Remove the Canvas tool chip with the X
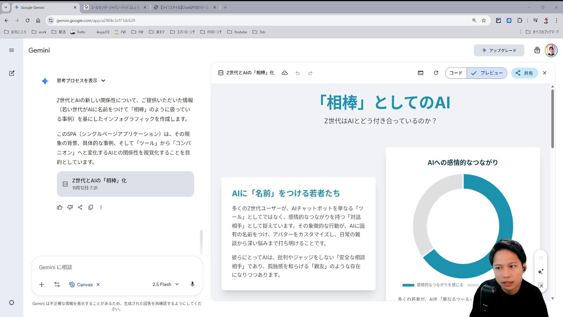 tap(98, 285)
